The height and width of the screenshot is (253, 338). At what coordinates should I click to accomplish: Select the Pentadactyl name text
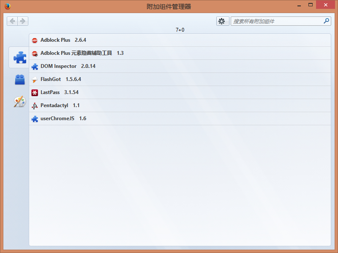tap(55, 105)
